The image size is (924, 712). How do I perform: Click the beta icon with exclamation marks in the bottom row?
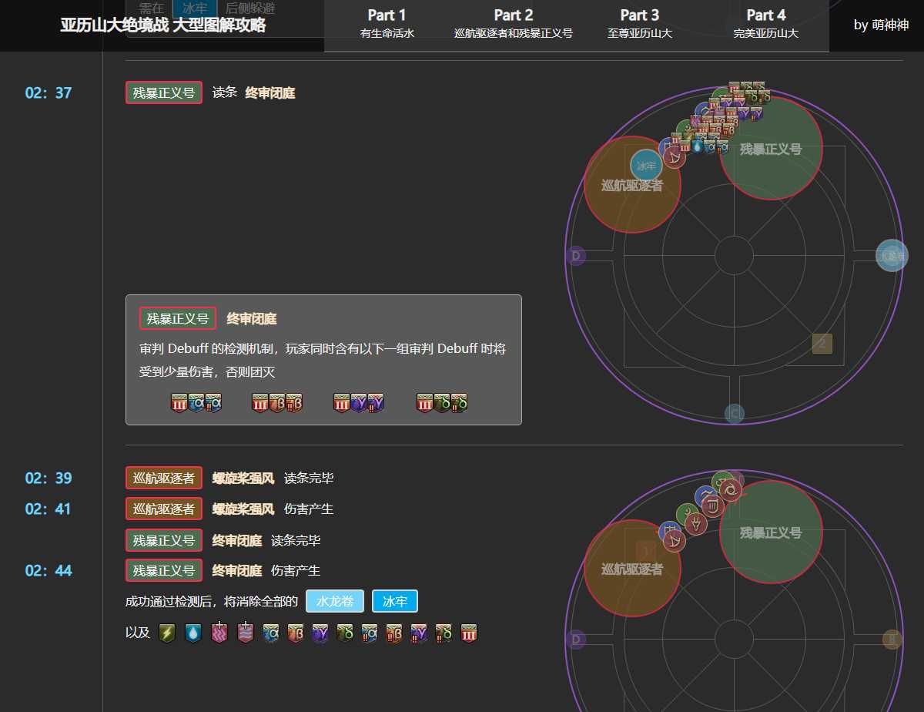pyautogui.click(x=394, y=633)
